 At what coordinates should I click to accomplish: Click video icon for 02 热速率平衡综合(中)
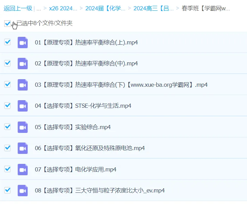[x=23, y=64]
